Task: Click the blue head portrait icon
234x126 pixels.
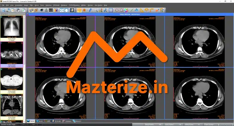Action: [72, 10]
